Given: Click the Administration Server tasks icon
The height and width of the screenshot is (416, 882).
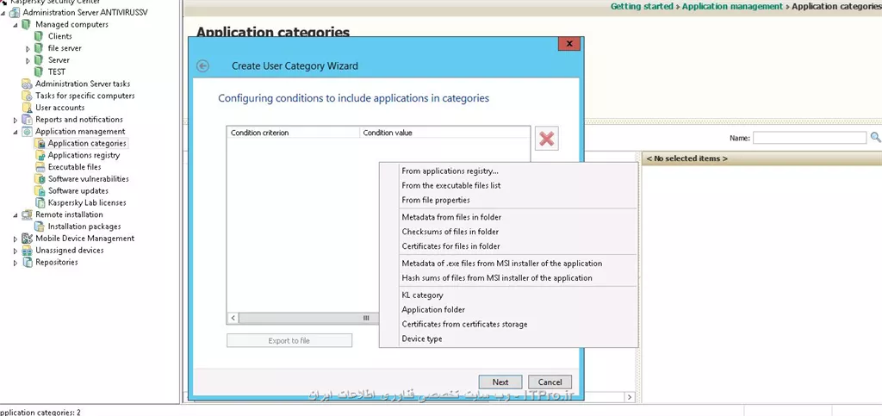Looking at the screenshot, I should pos(27,84).
